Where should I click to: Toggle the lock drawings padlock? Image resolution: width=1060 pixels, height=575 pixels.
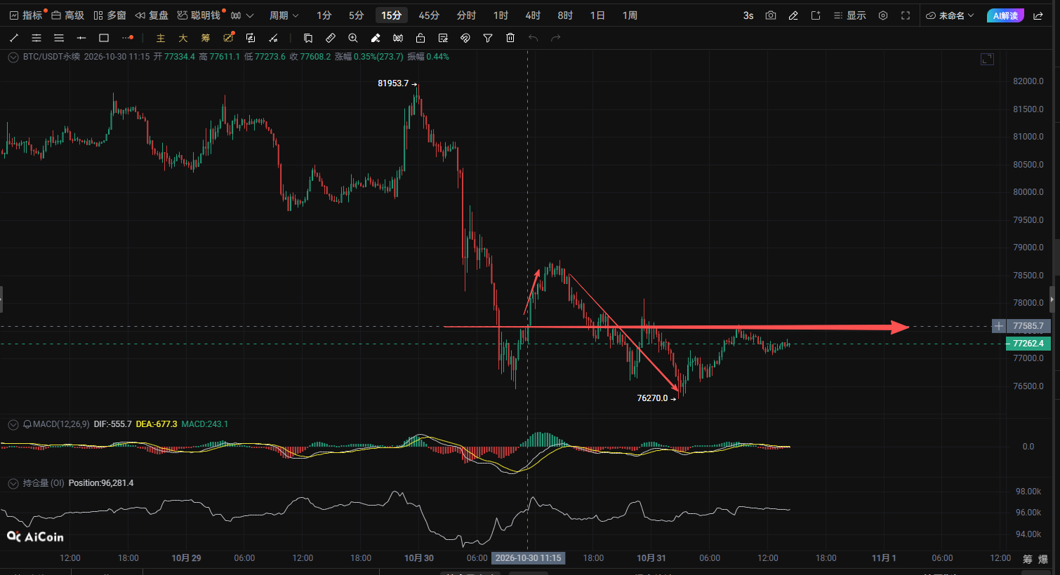(420, 38)
